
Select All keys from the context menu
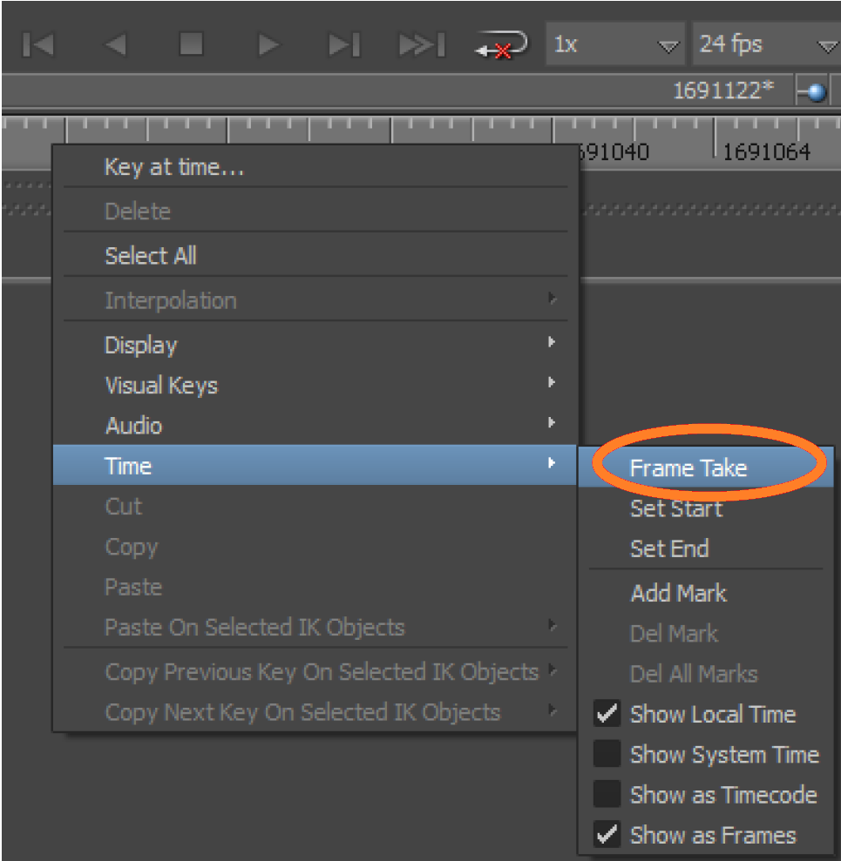click(x=151, y=255)
